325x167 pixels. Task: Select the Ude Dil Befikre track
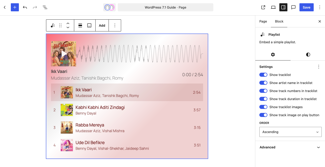click(127, 145)
